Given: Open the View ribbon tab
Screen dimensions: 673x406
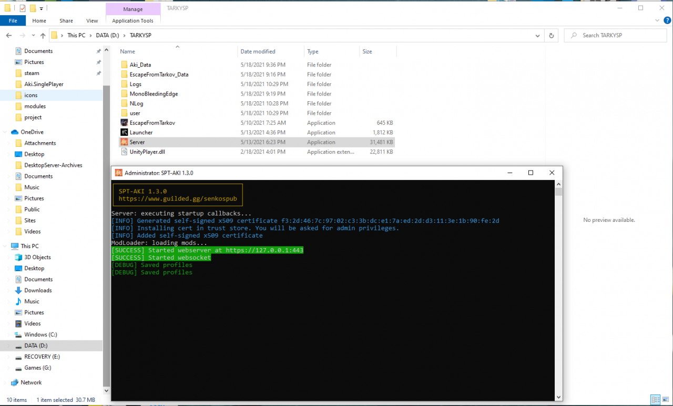Looking at the screenshot, I should [92, 20].
